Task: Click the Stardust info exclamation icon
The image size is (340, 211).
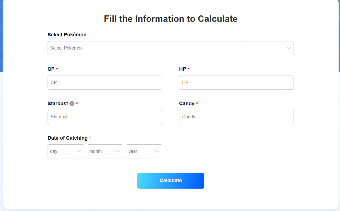Action: 72,104
